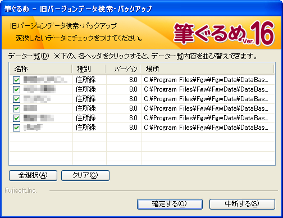Click the クリア(C) button

(x=85, y=175)
